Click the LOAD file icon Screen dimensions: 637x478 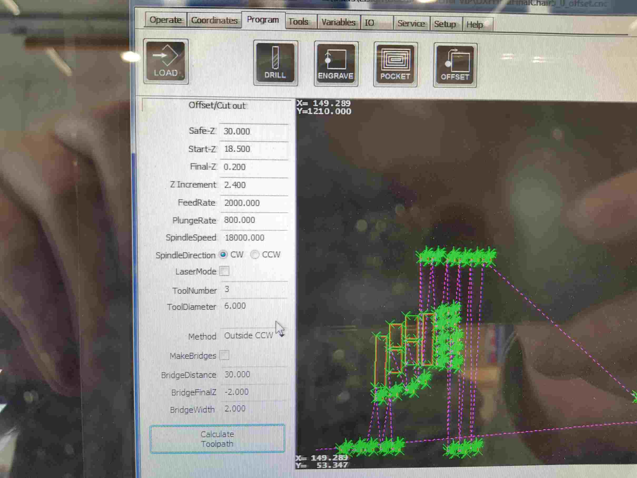(x=166, y=61)
